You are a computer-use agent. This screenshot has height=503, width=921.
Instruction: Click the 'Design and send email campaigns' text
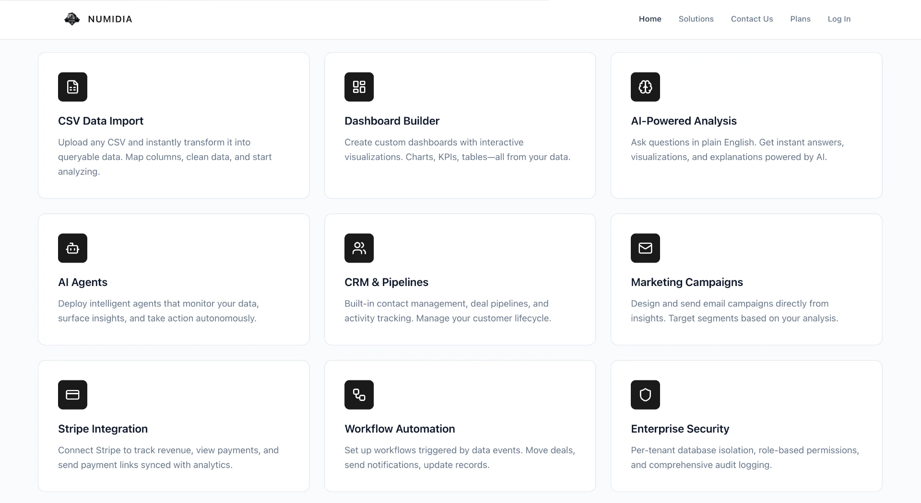coord(734,311)
